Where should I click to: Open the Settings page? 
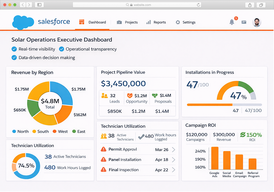tap(186, 22)
